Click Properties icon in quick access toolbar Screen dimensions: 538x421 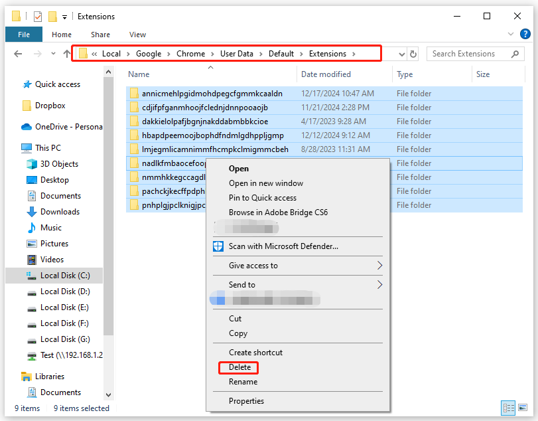pyautogui.click(x=38, y=16)
